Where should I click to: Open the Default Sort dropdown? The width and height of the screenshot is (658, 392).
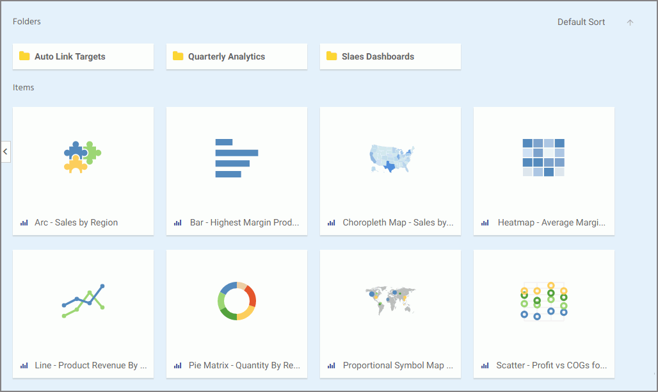[581, 22]
